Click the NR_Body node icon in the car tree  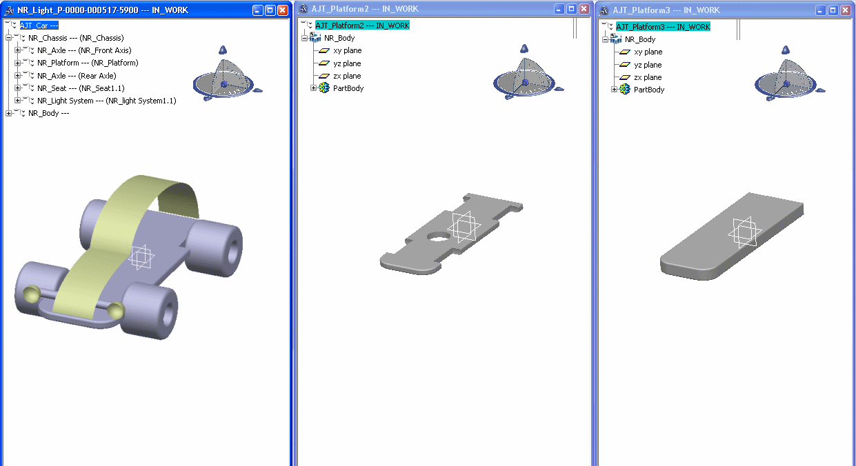point(21,113)
